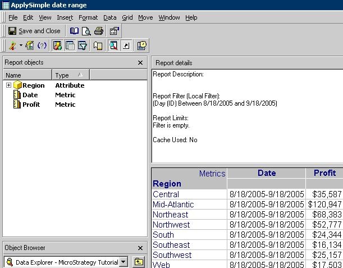The image size is (343, 268).
Task: Click the Save and Close button
Action: tap(34, 31)
